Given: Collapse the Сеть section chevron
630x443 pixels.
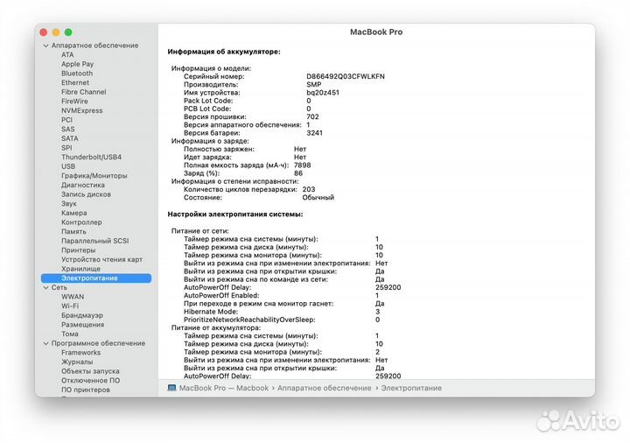Looking at the screenshot, I should coord(45,288).
